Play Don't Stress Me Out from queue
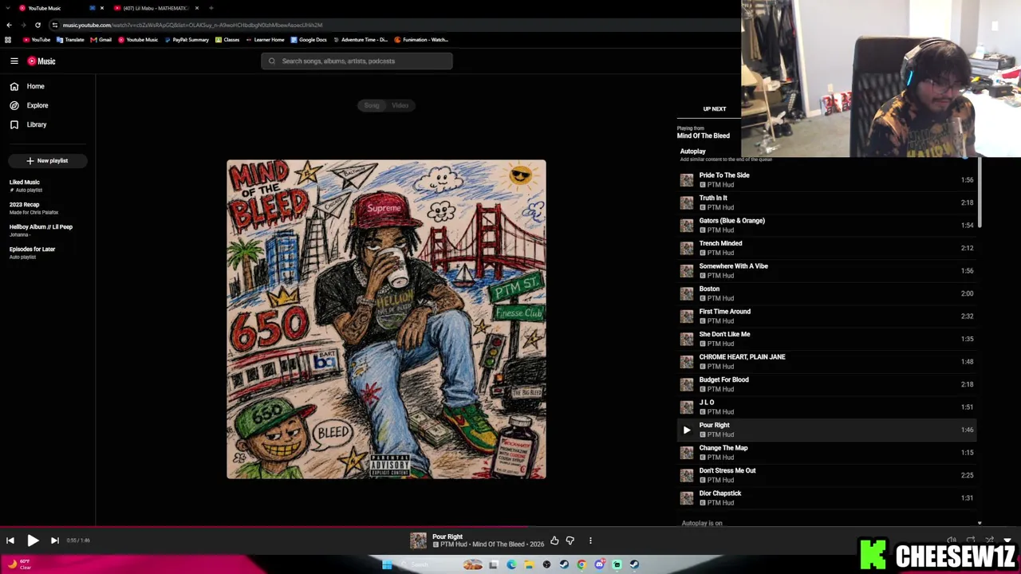This screenshot has height=574, width=1021. (x=827, y=475)
